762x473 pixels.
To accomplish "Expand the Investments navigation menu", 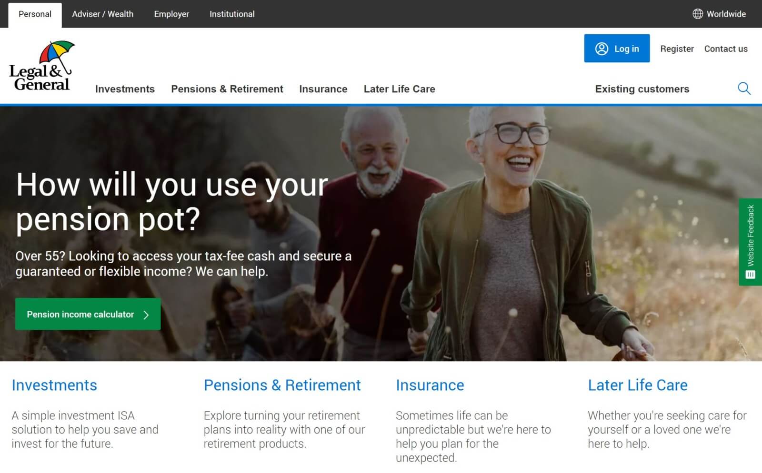I will click(125, 89).
